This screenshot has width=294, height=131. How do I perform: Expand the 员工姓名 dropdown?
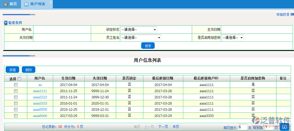click(140, 38)
